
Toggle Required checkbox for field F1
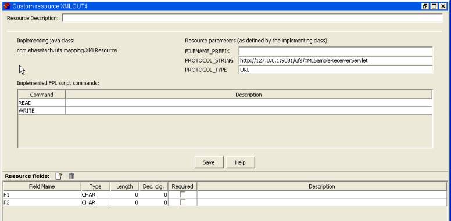click(x=182, y=194)
